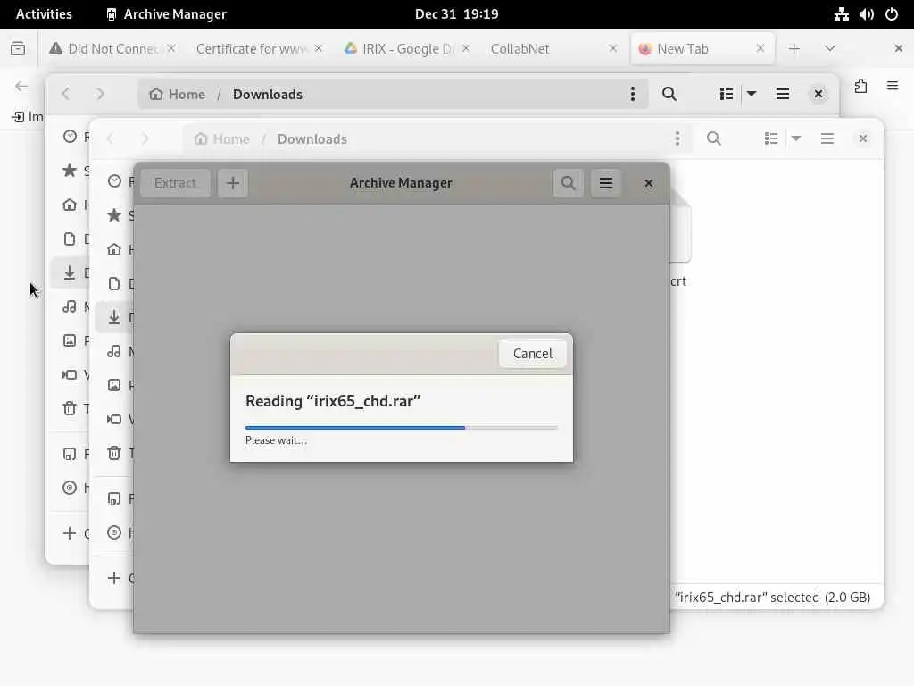Toggle list view in the front Files window

[x=770, y=138]
